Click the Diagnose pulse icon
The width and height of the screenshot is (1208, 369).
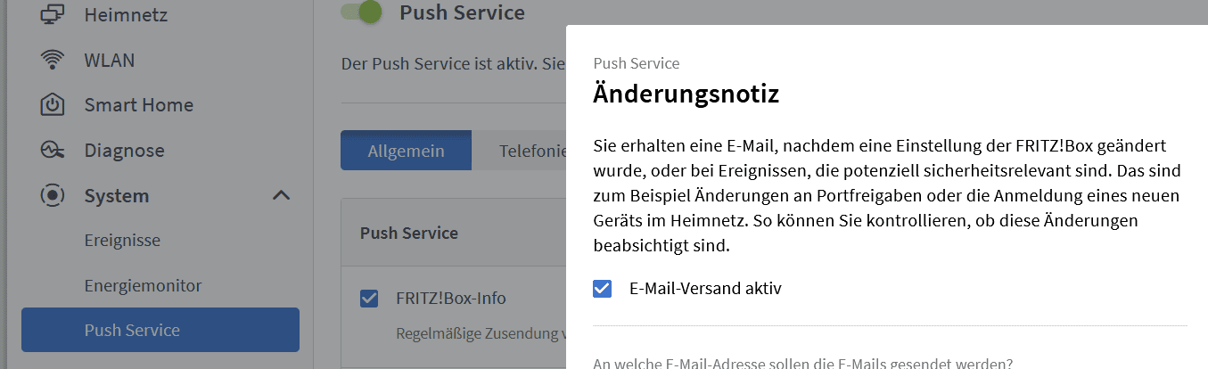point(53,151)
